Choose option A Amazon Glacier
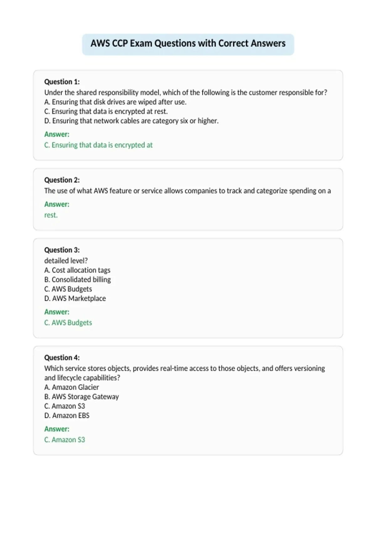This screenshot has width=376, height=533. [x=71, y=387]
